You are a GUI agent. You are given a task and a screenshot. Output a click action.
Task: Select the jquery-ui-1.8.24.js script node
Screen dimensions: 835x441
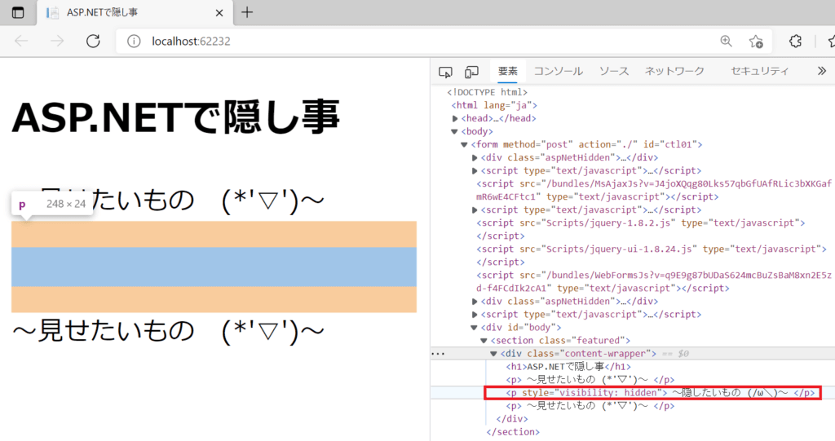click(x=651, y=256)
